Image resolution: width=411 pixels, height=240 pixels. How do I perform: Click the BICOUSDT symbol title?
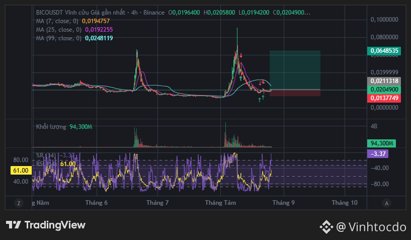[50, 13]
